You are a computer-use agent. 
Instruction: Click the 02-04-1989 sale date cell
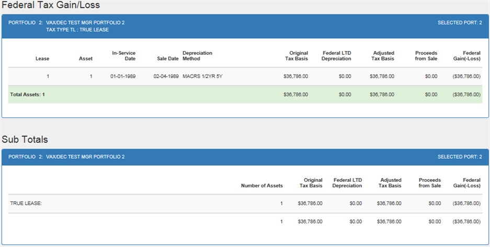pyautogui.click(x=166, y=76)
